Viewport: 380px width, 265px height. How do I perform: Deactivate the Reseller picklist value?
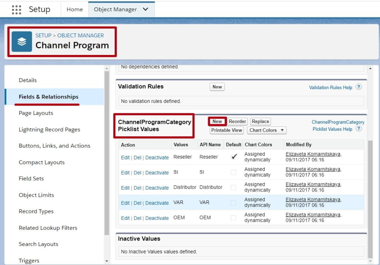pyautogui.click(x=157, y=158)
